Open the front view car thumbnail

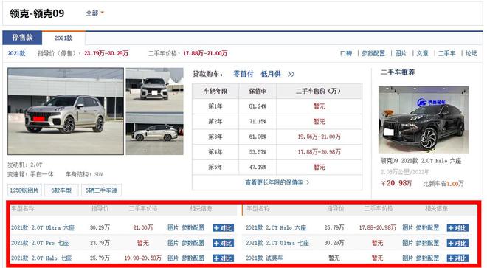pos(154,89)
